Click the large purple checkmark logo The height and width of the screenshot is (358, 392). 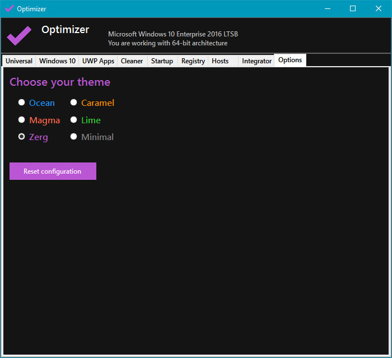(19, 35)
